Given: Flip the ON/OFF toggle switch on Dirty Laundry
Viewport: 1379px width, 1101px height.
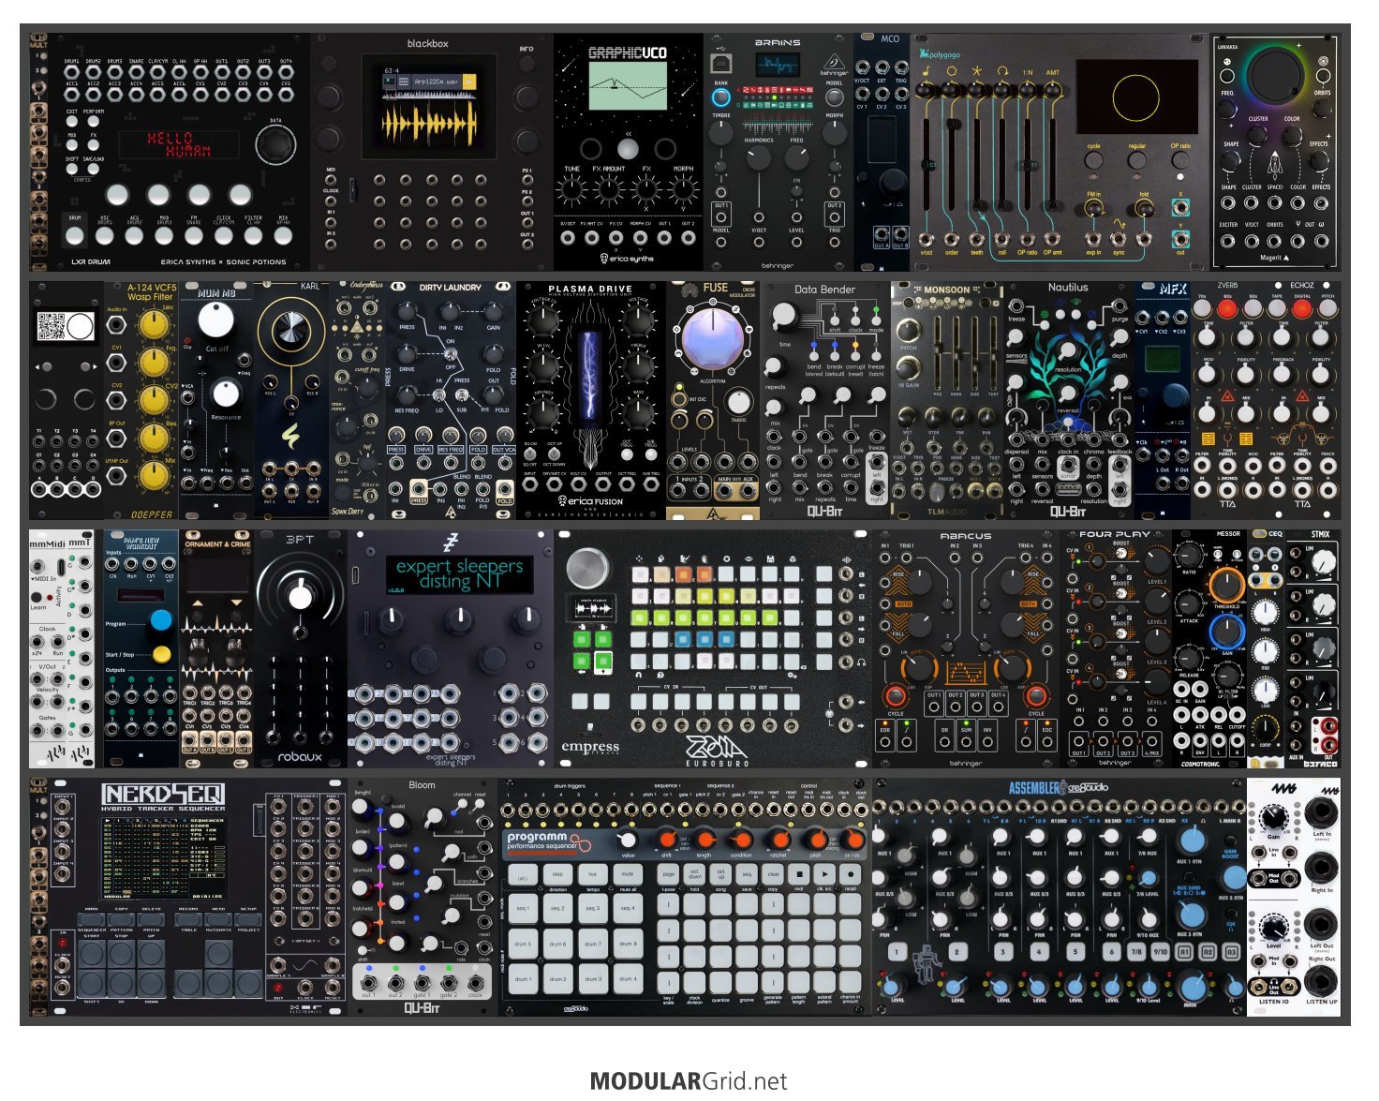Looking at the screenshot, I should point(451,354).
